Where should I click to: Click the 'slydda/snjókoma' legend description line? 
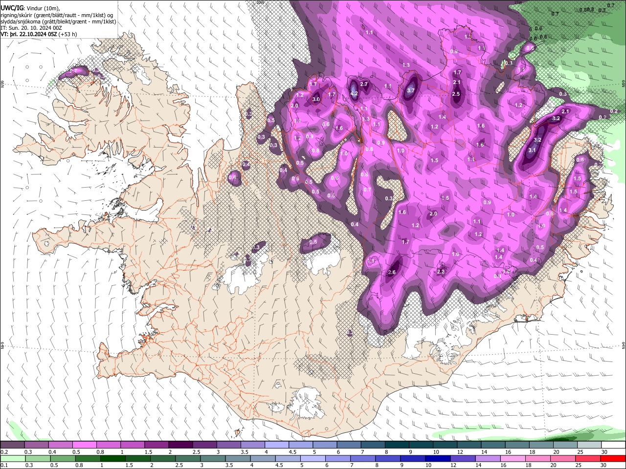[x=58, y=21]
